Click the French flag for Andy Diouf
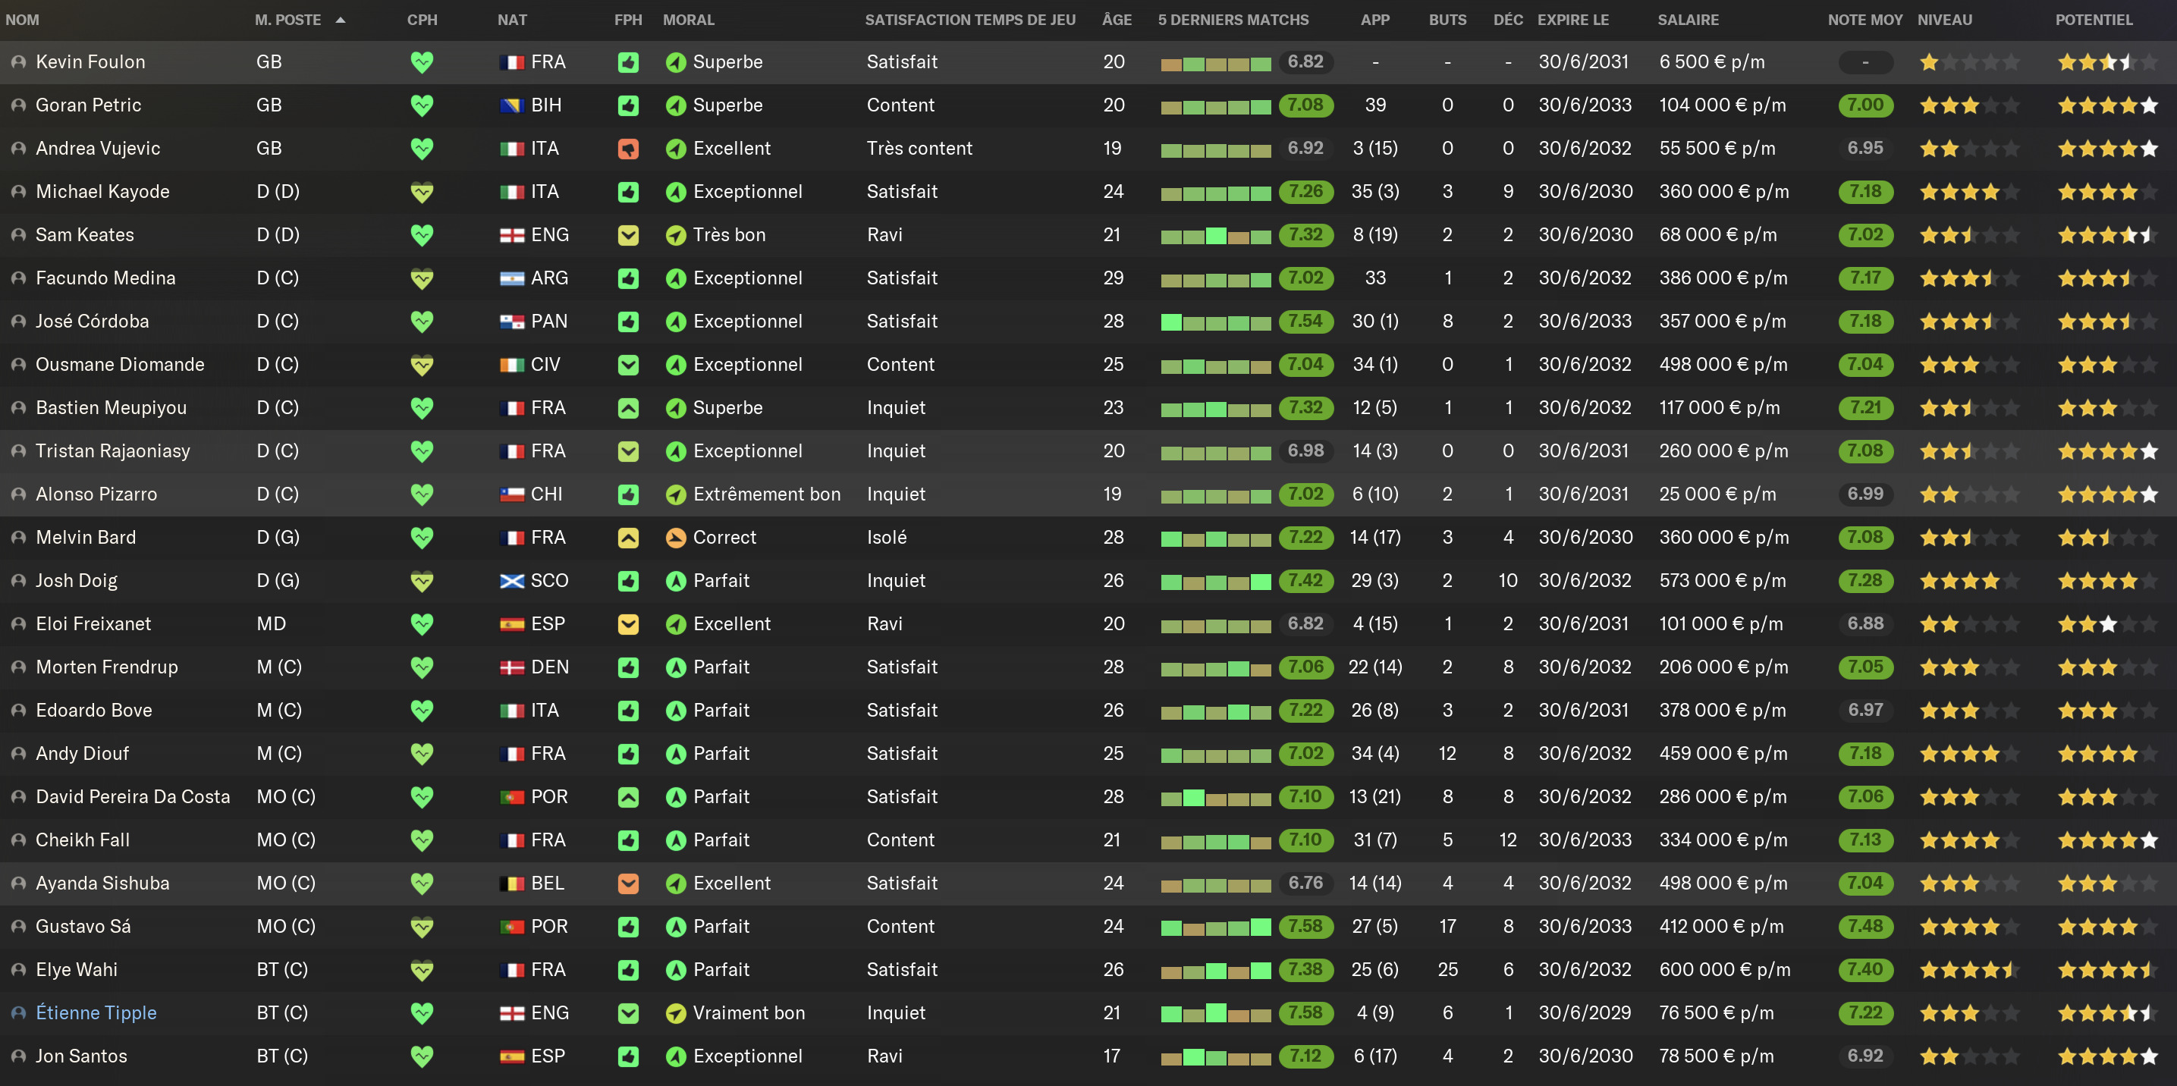 512,754
